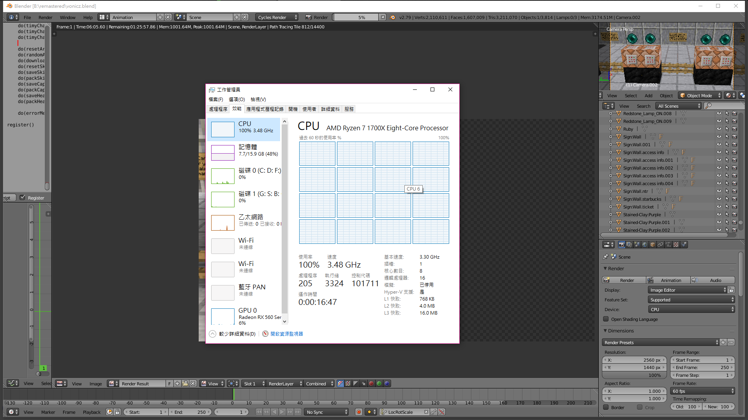Click the play animation button in timeline

[282, 412]
